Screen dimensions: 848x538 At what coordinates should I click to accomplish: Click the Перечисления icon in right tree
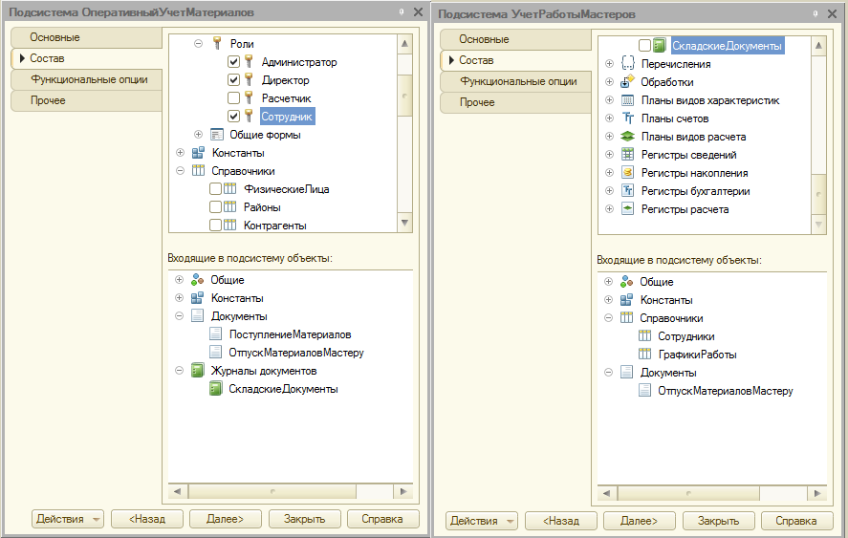[x=627, y=64]
